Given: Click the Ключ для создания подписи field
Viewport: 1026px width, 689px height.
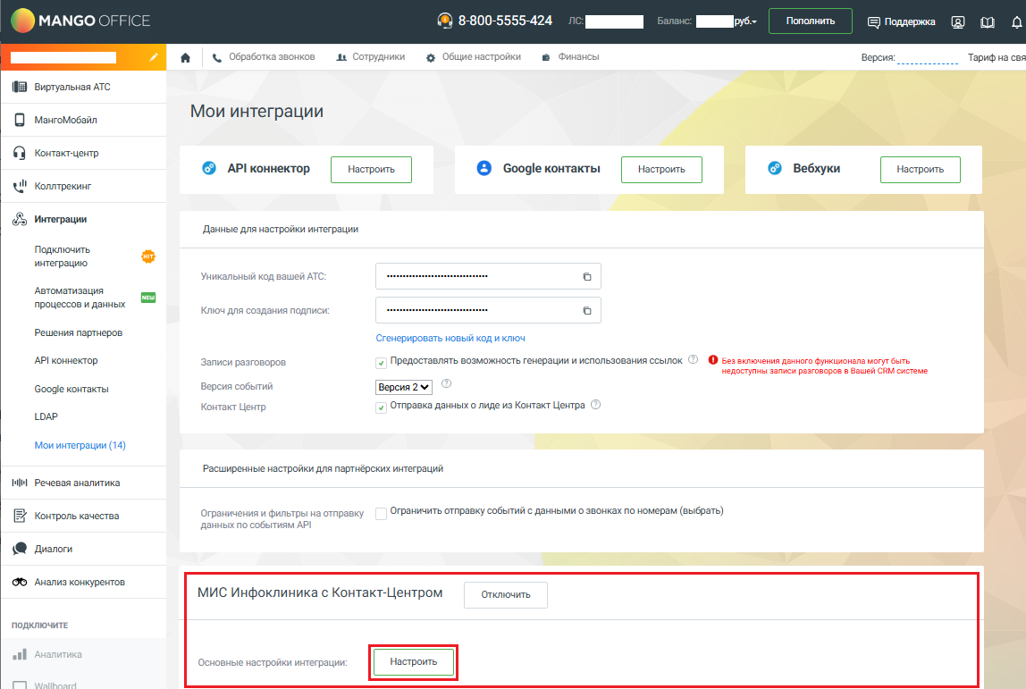Looking at the screenshot, I should point(488,311).
